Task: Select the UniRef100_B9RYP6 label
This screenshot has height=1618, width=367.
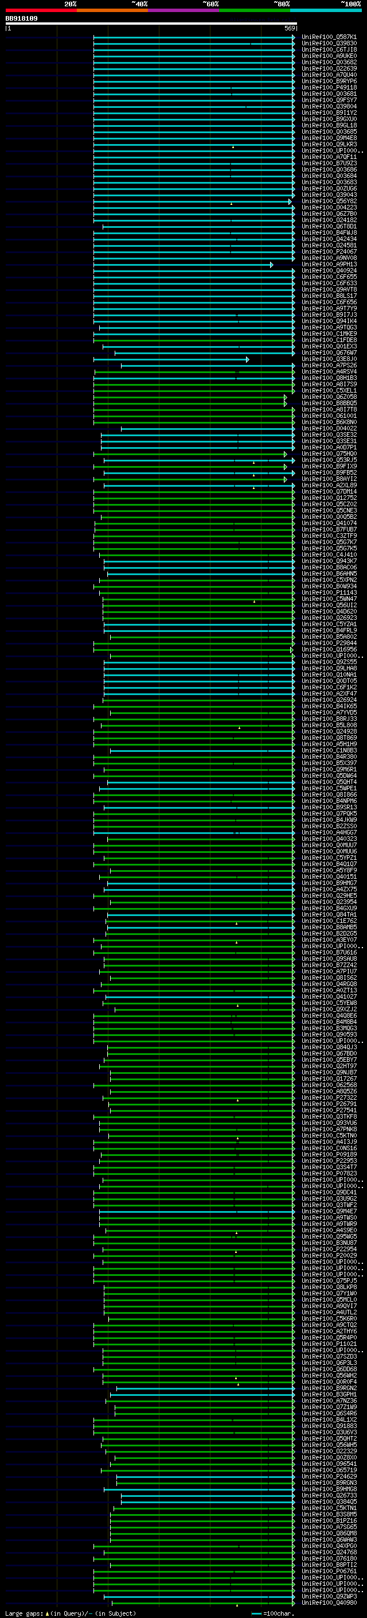Action: (329, 81)
